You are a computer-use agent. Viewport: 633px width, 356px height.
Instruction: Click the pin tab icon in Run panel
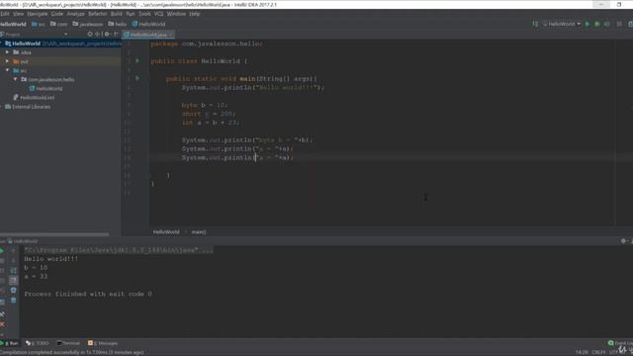[2, 314]
